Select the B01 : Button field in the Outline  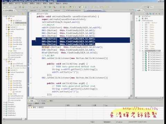[x=149, y=25]
